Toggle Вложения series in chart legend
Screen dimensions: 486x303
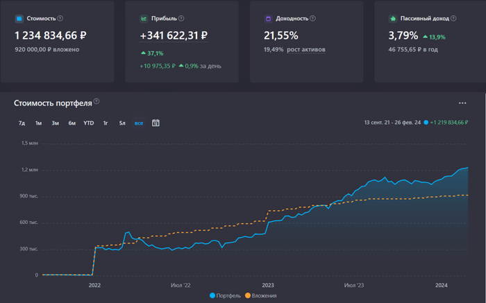click(260, 296)
